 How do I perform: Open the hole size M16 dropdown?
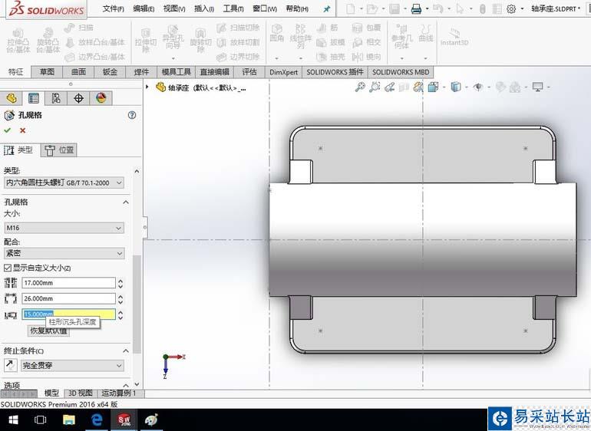pyautogui.click(x=64, y=228)
